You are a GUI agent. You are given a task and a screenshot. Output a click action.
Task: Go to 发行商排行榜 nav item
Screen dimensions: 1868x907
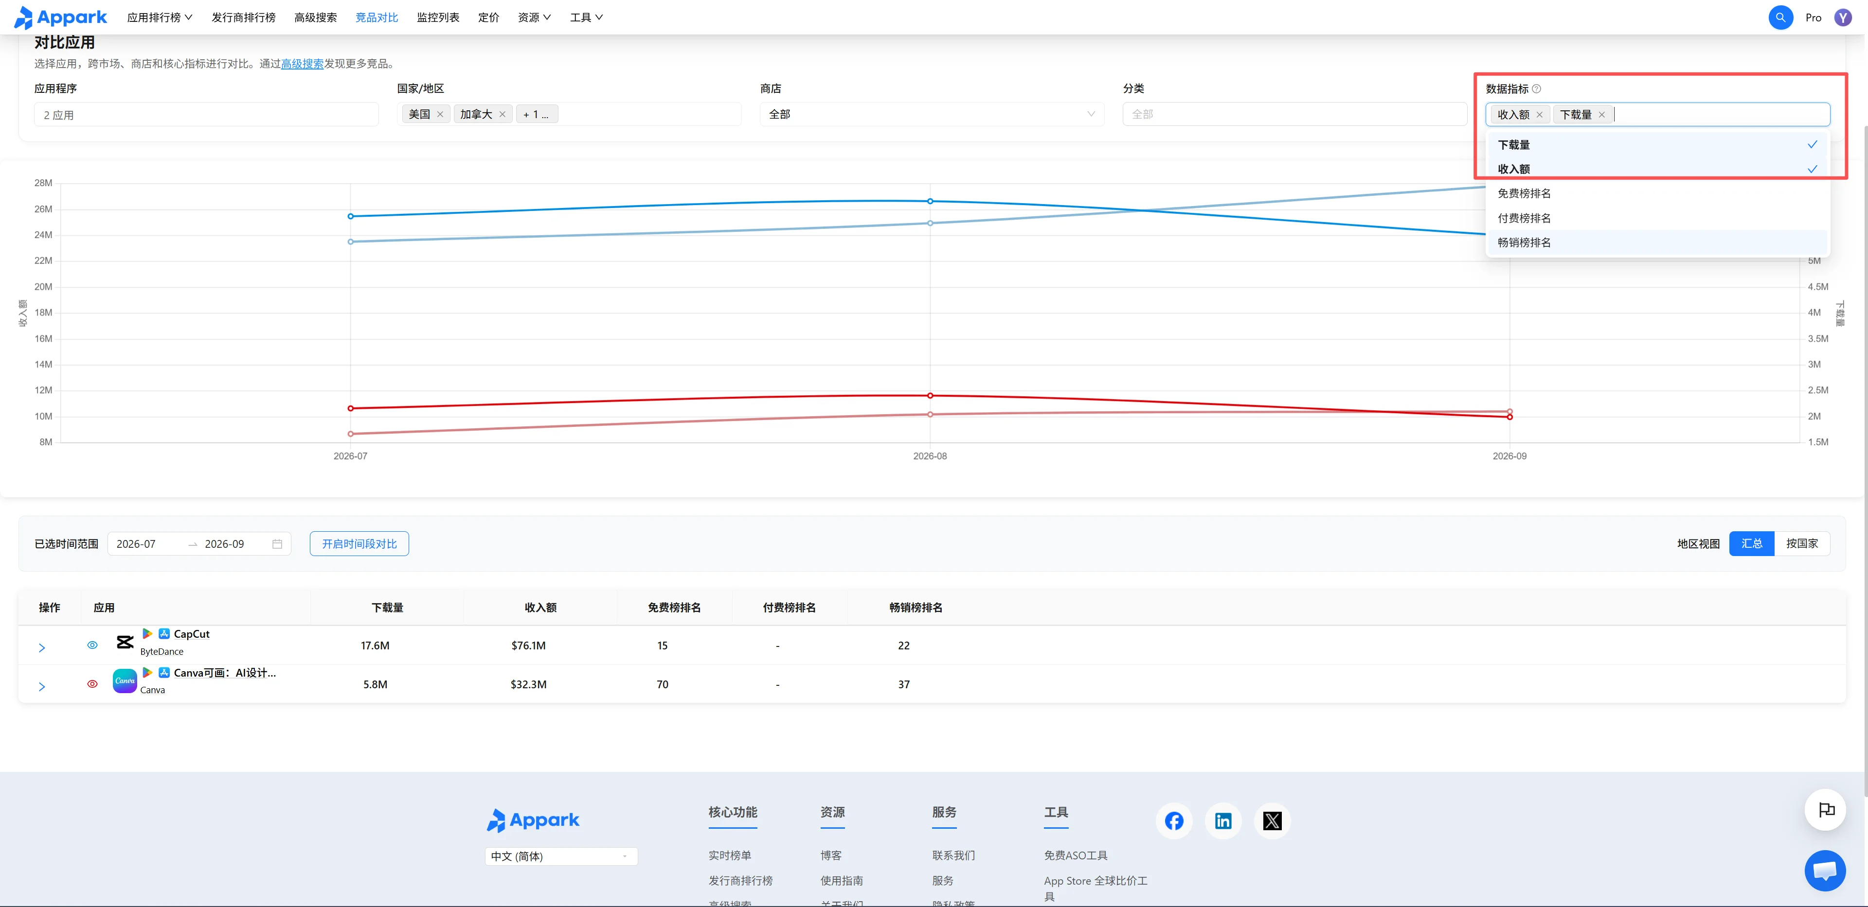244,17
